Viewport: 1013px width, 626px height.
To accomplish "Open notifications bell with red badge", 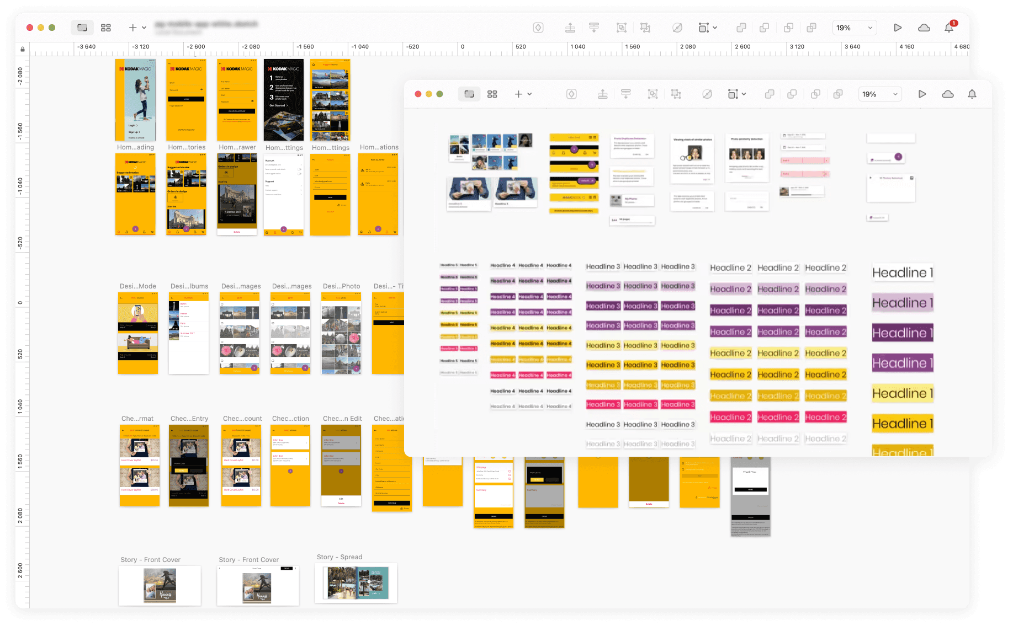I will click(x=949, y=28).
